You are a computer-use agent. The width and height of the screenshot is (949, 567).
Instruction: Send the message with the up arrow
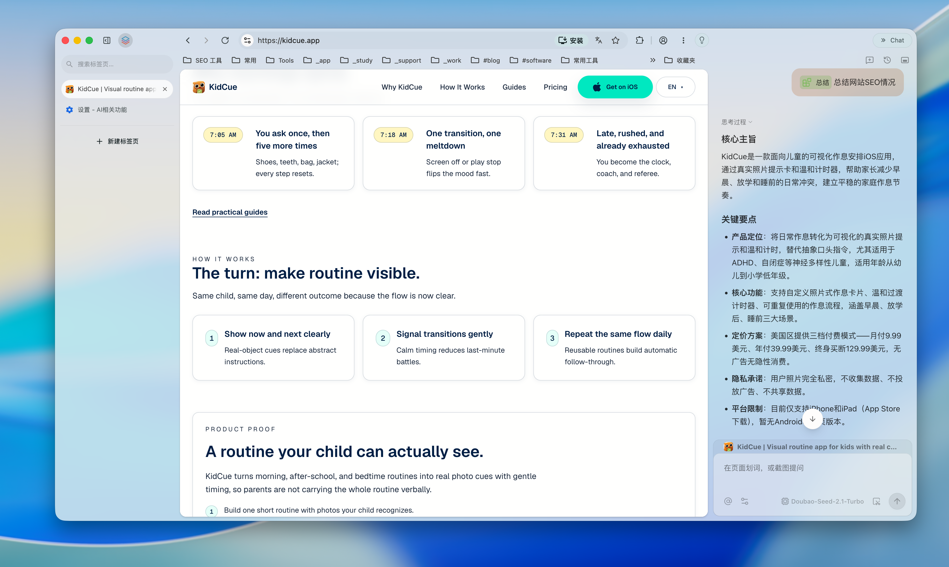coord(897,501)
